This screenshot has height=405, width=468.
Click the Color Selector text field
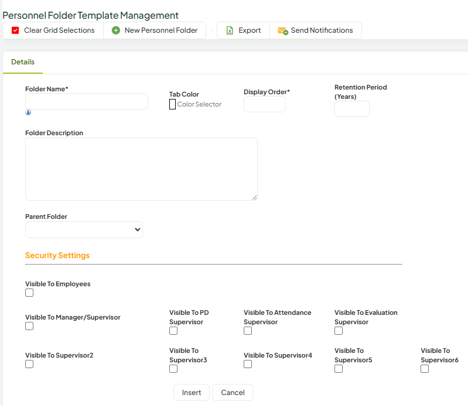[x=199, y=104]
